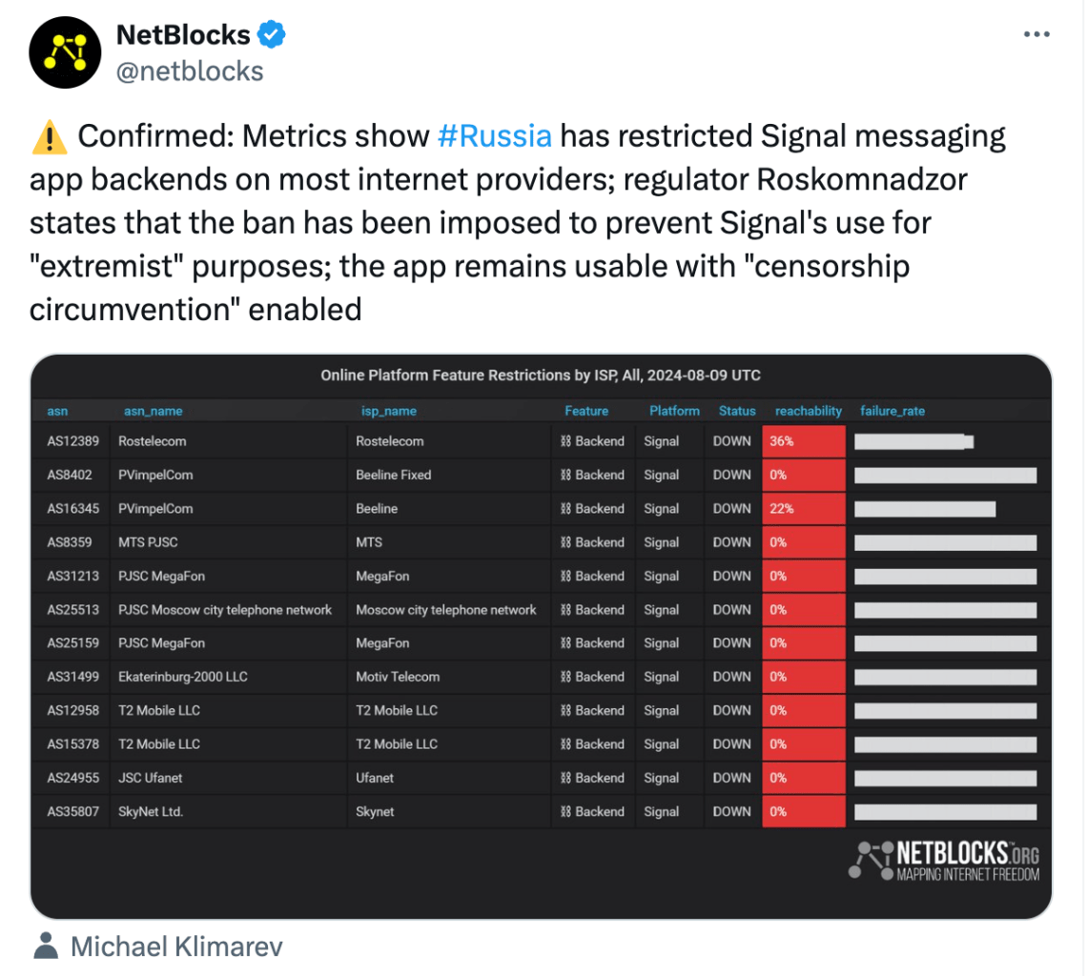The image size is (1087, 976).
Task: Select the Platform column header
Action: (674, 411)
